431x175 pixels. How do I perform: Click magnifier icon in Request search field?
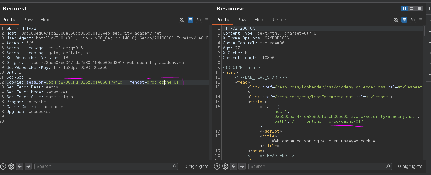(174, 166)
